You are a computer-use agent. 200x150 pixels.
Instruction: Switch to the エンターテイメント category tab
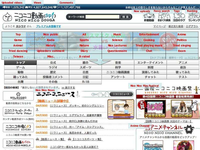tap(150, 63)
